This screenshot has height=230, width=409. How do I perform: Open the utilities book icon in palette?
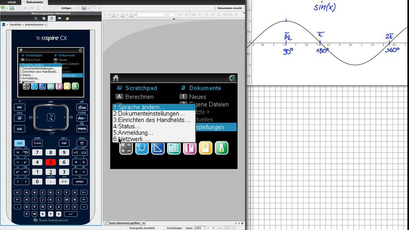tap(59, 19)
